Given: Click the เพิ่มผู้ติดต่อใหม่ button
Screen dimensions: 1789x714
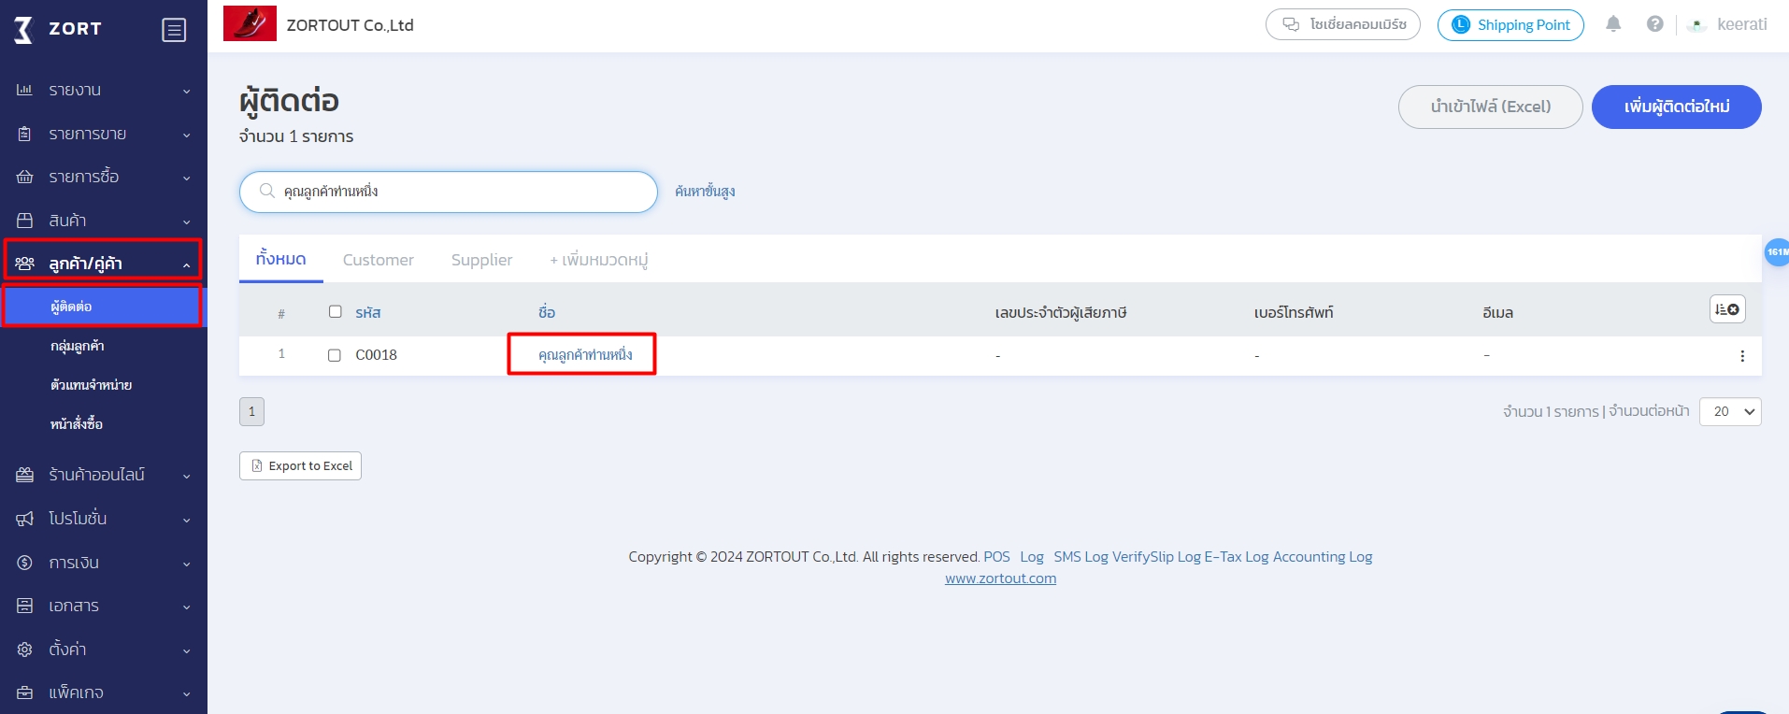Looking at the screenshot, I should point(1676,107).
